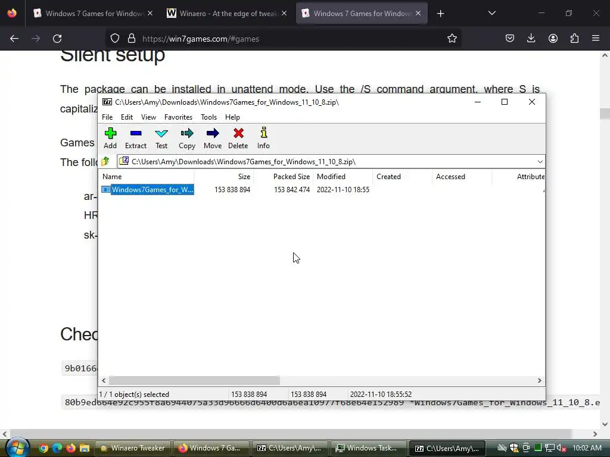Open the Favorites menu in 7-Zip

178,117
